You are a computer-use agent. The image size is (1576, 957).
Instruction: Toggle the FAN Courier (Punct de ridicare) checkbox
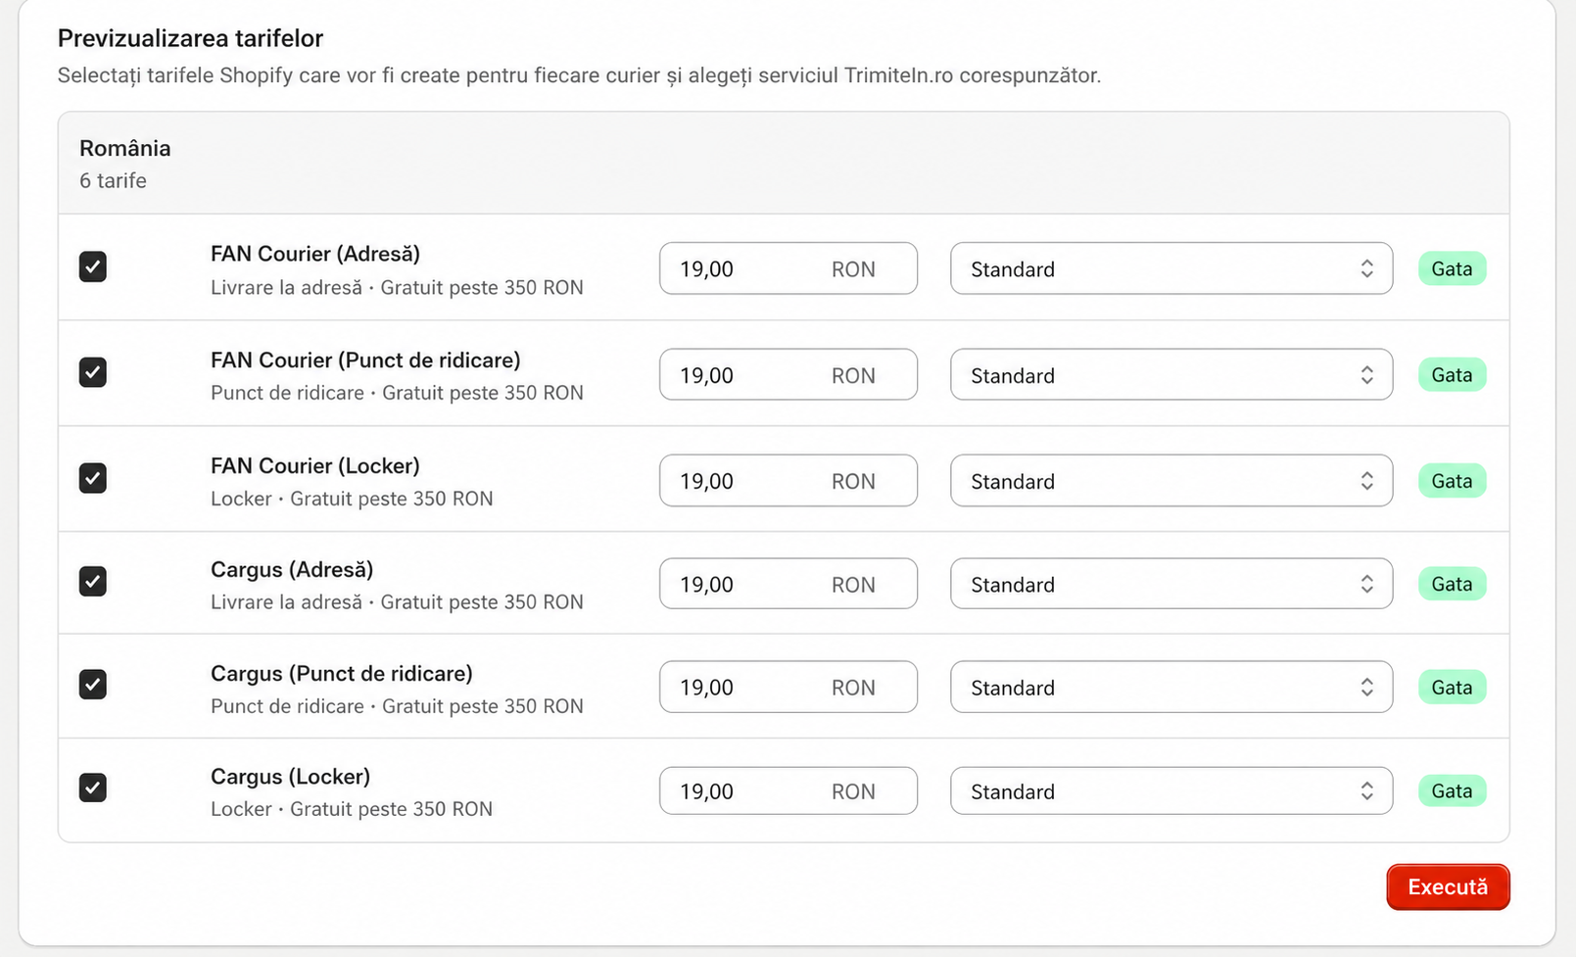coord(93,372)
